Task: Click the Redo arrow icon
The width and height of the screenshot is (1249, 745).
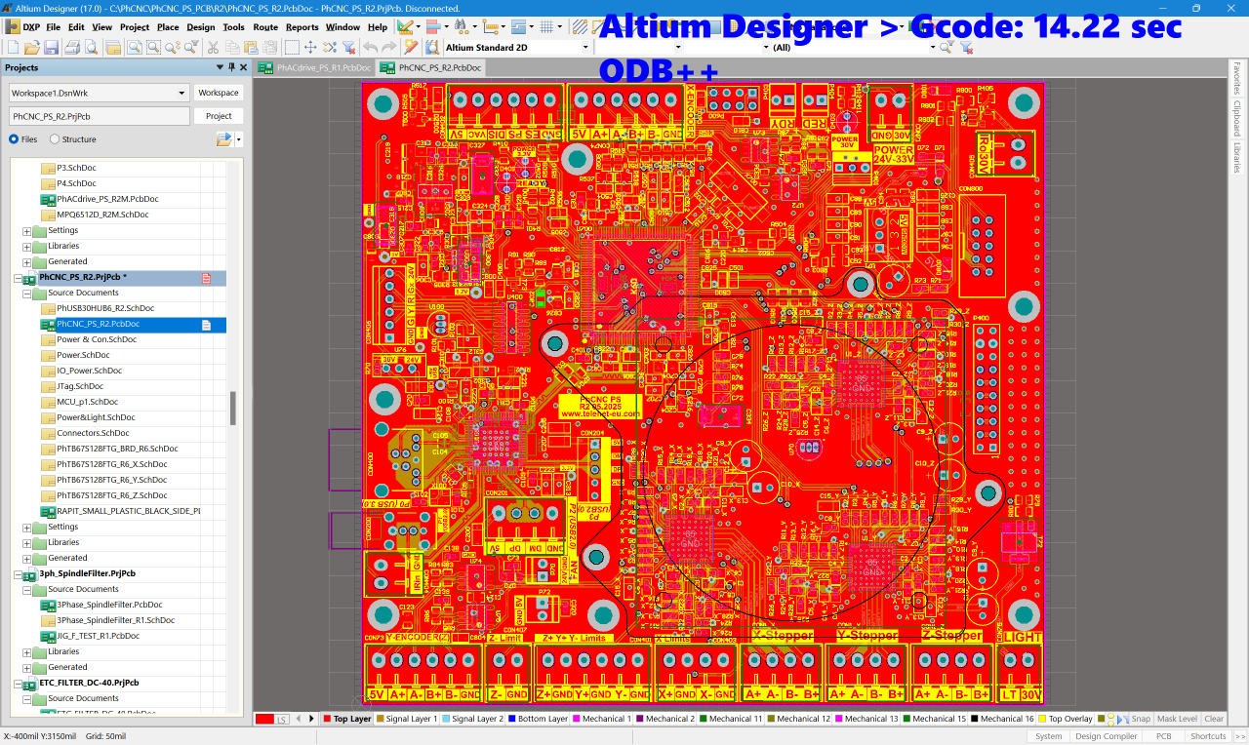Action: [x=388, y=47]
